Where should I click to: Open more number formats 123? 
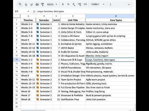click(85, 4)
